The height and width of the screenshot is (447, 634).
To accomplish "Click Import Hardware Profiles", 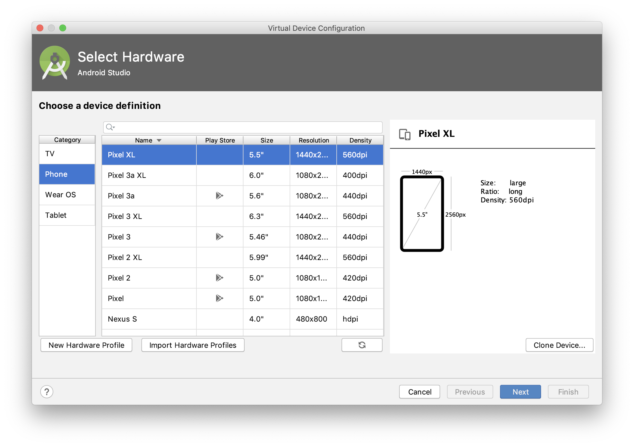I will click(x=193, y=345).
